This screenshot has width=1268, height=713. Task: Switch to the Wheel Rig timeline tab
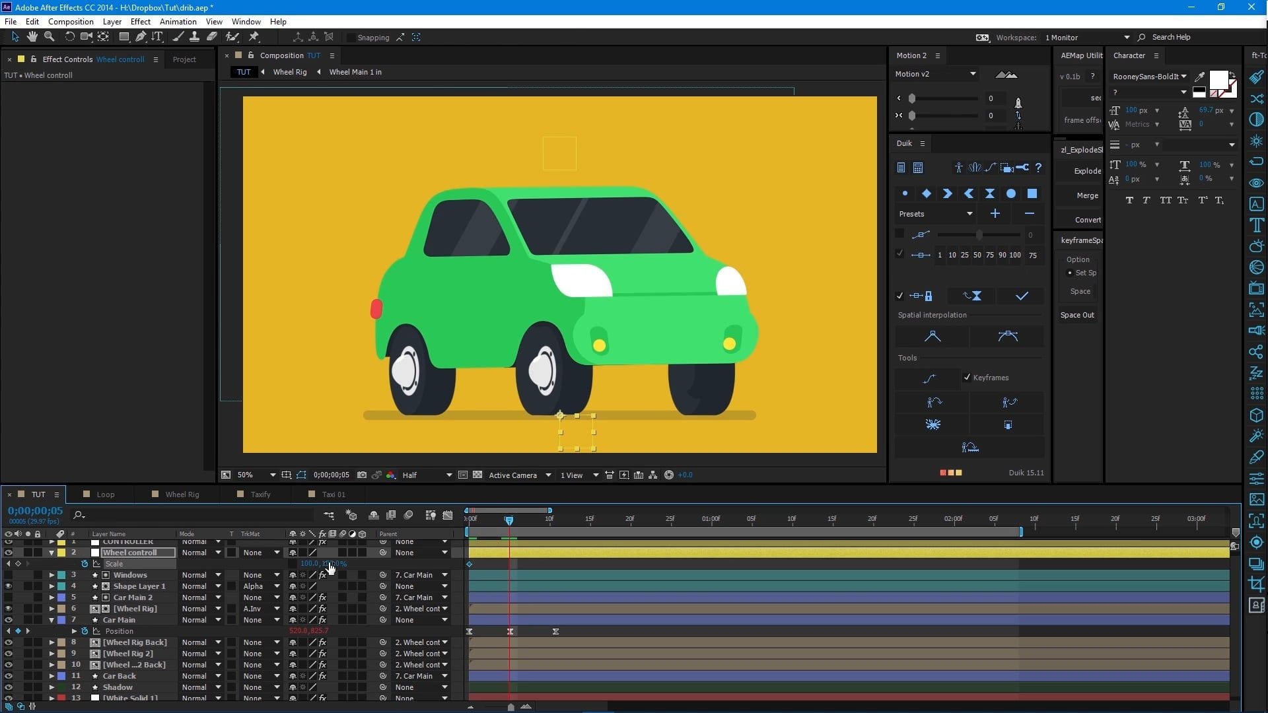182,494
